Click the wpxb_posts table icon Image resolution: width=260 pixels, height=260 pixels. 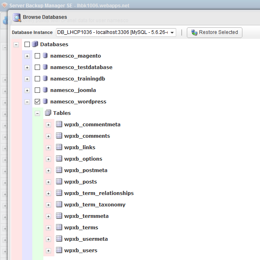(59, 181)
